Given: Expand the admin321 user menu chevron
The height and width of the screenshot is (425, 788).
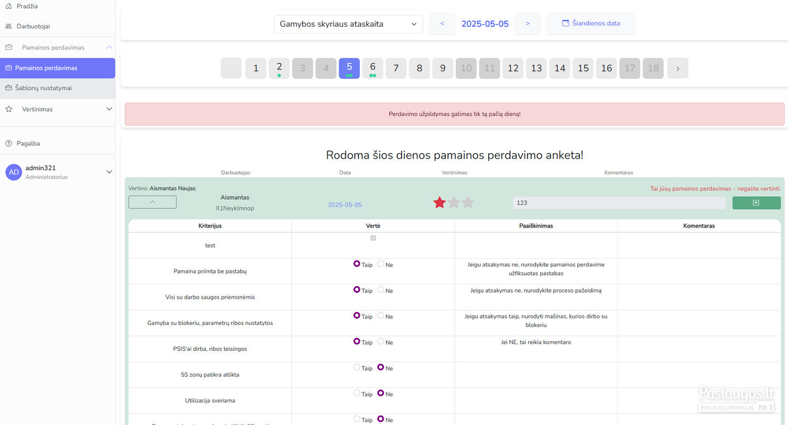Looking at the screenshot, I should pyautogui.click(x=109, y=172).
